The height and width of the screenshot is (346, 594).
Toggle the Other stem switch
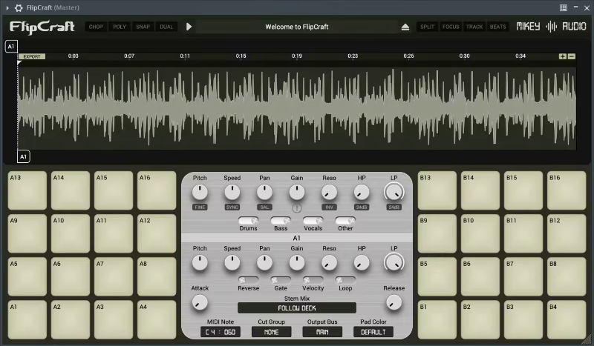pos(345,220)
